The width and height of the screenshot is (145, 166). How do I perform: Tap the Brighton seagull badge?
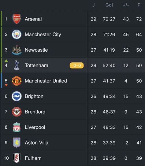tap(17, 96)
